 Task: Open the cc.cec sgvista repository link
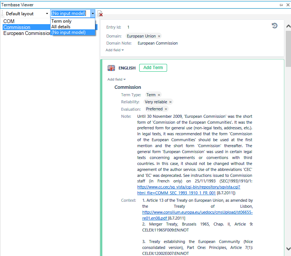[x=189, y=190]
